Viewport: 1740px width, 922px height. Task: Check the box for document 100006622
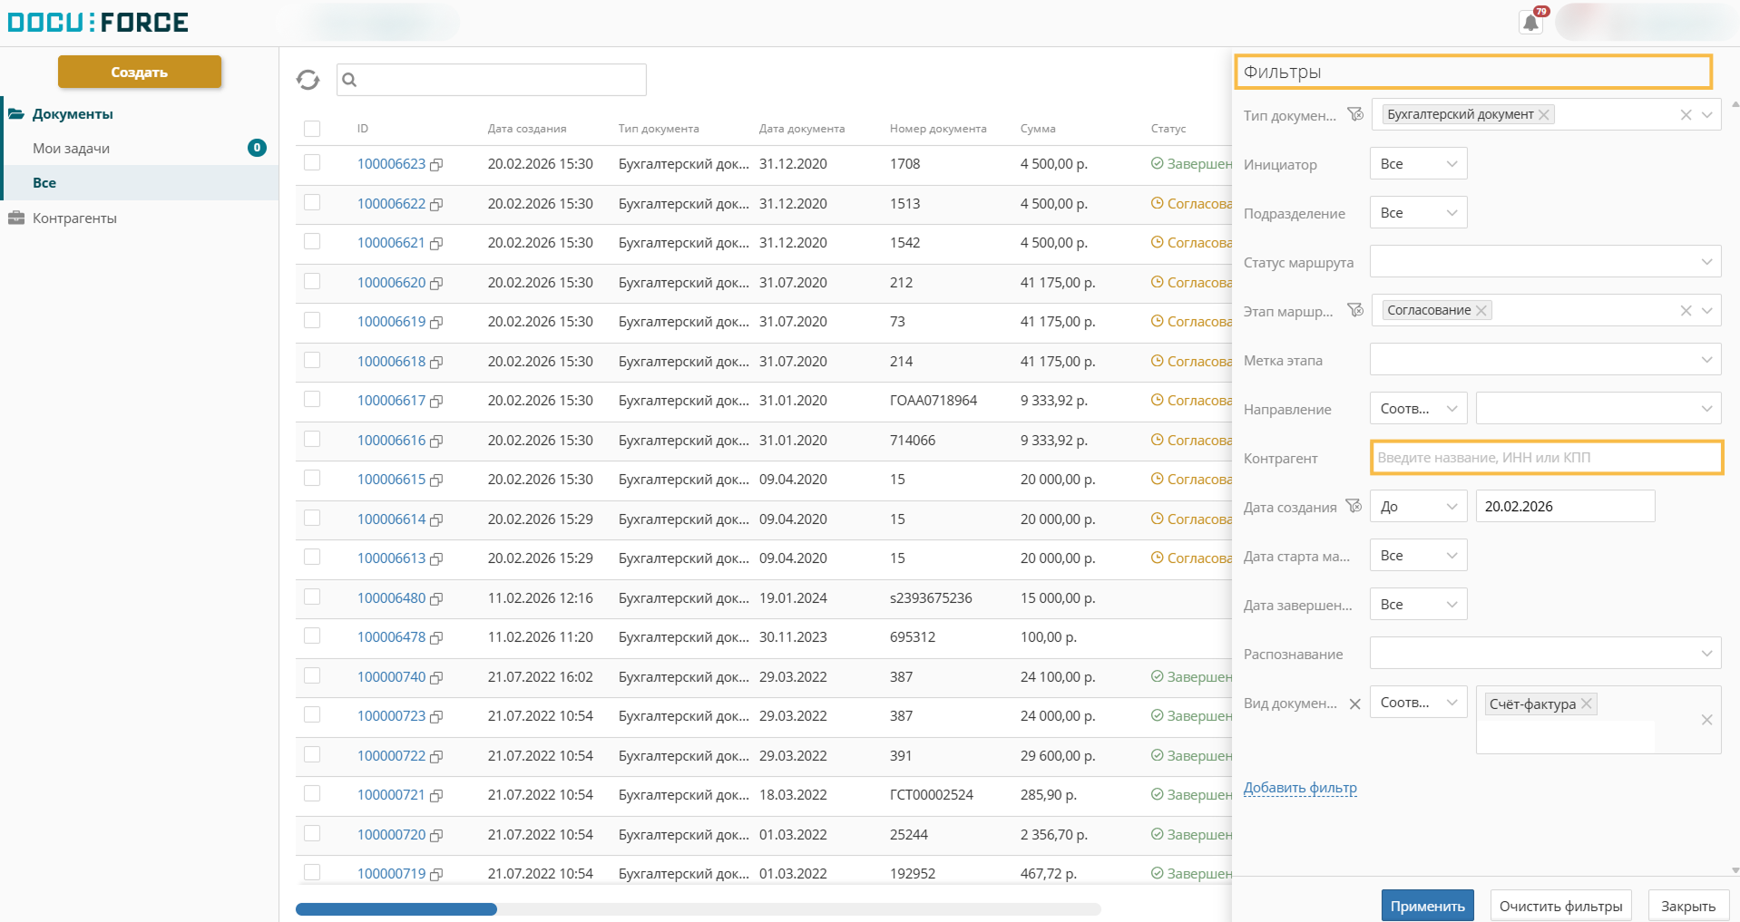pyautogui.click(x=312, y=202)
